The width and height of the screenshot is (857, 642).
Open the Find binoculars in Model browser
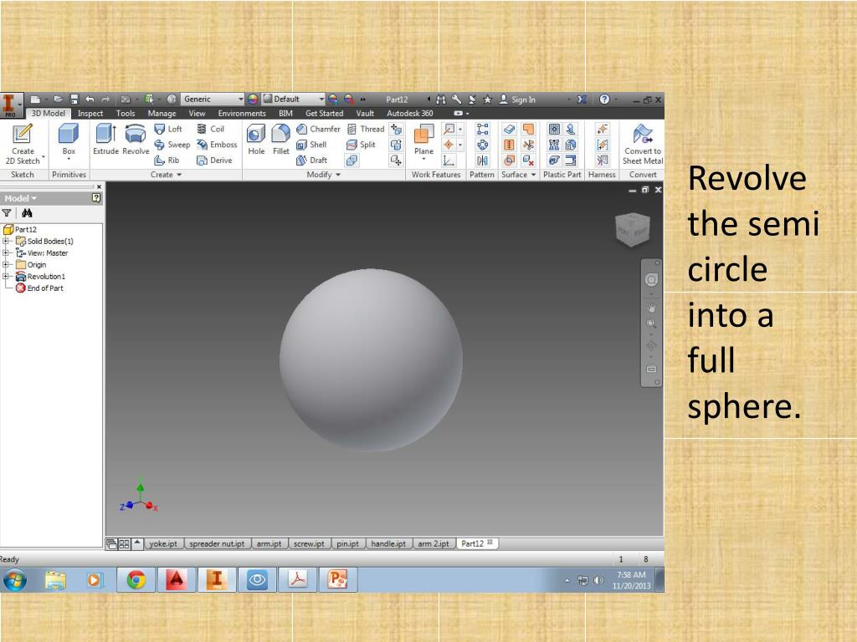27,213
